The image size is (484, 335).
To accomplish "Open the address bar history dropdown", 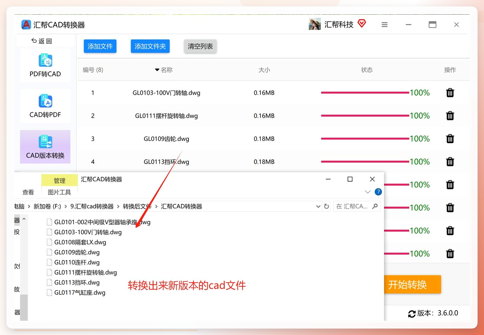I will 318,206.
